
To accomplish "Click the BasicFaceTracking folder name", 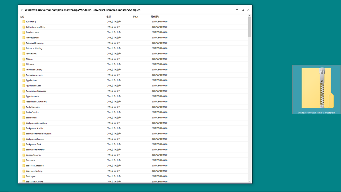I will [x=34, y=171].
